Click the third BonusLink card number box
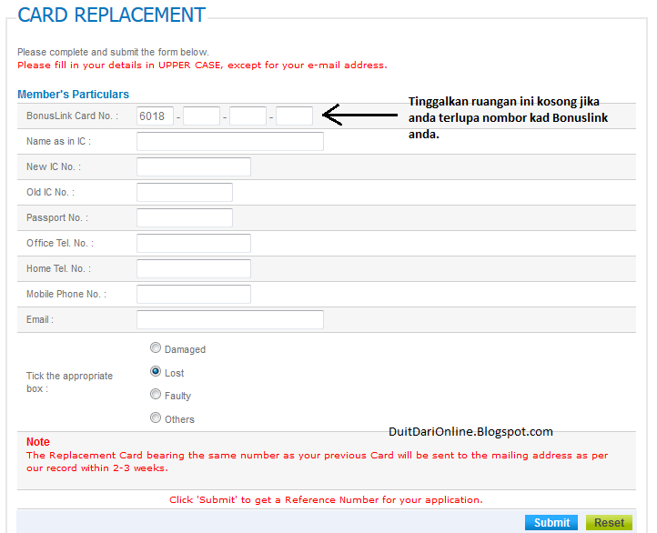This screenshot has height=533, width=657. tap(248, 116)
